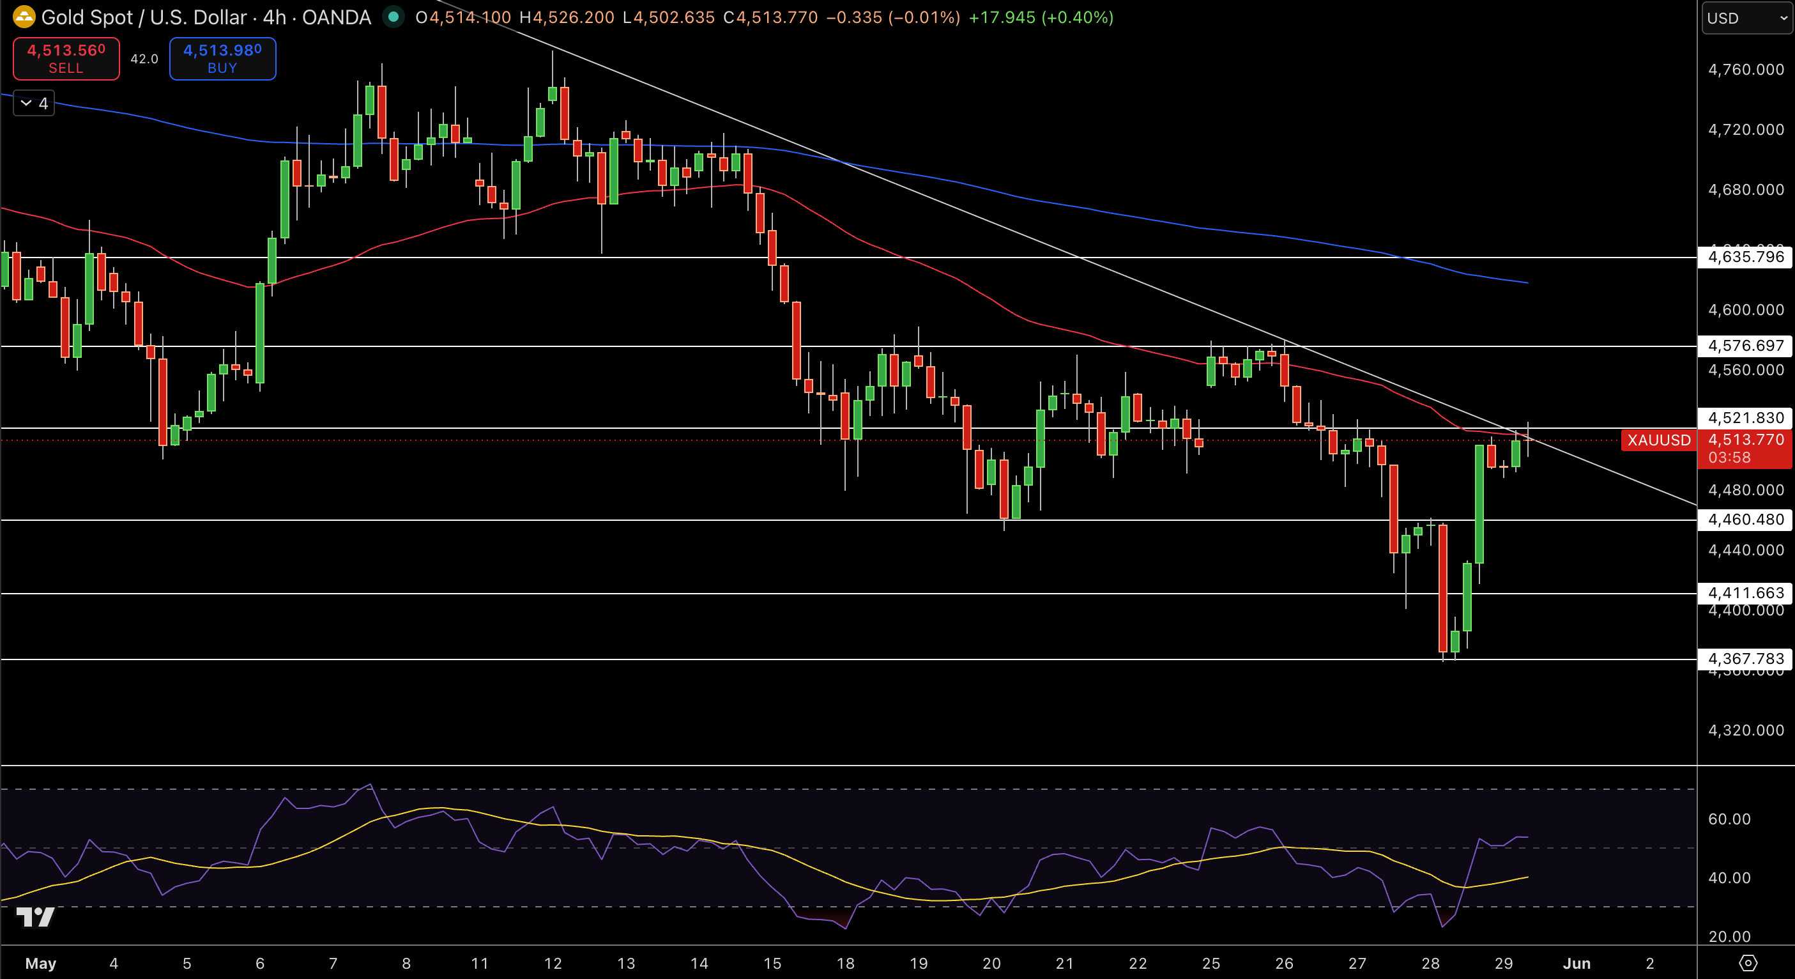Click the 4,635.796 price level label
1795x979 pixels.
[1745, 257]
